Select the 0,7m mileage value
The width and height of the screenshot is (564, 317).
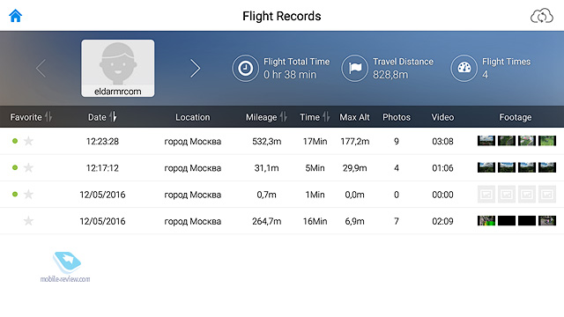click(x=266, y=195)
